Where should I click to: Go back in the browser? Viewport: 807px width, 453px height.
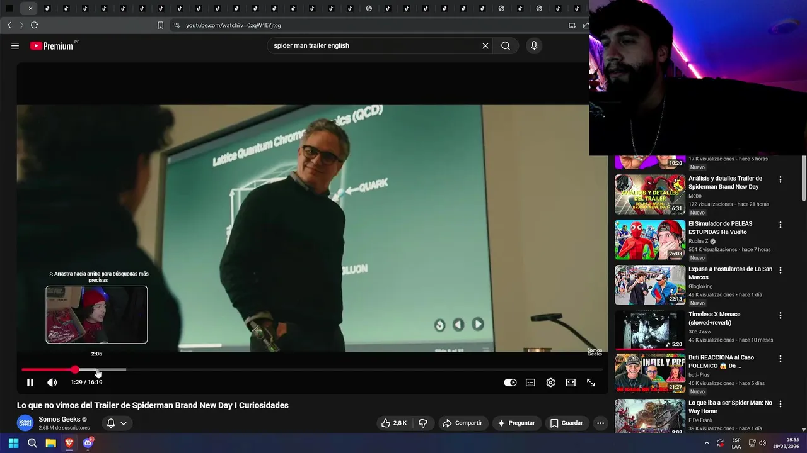tap(9, 25)
